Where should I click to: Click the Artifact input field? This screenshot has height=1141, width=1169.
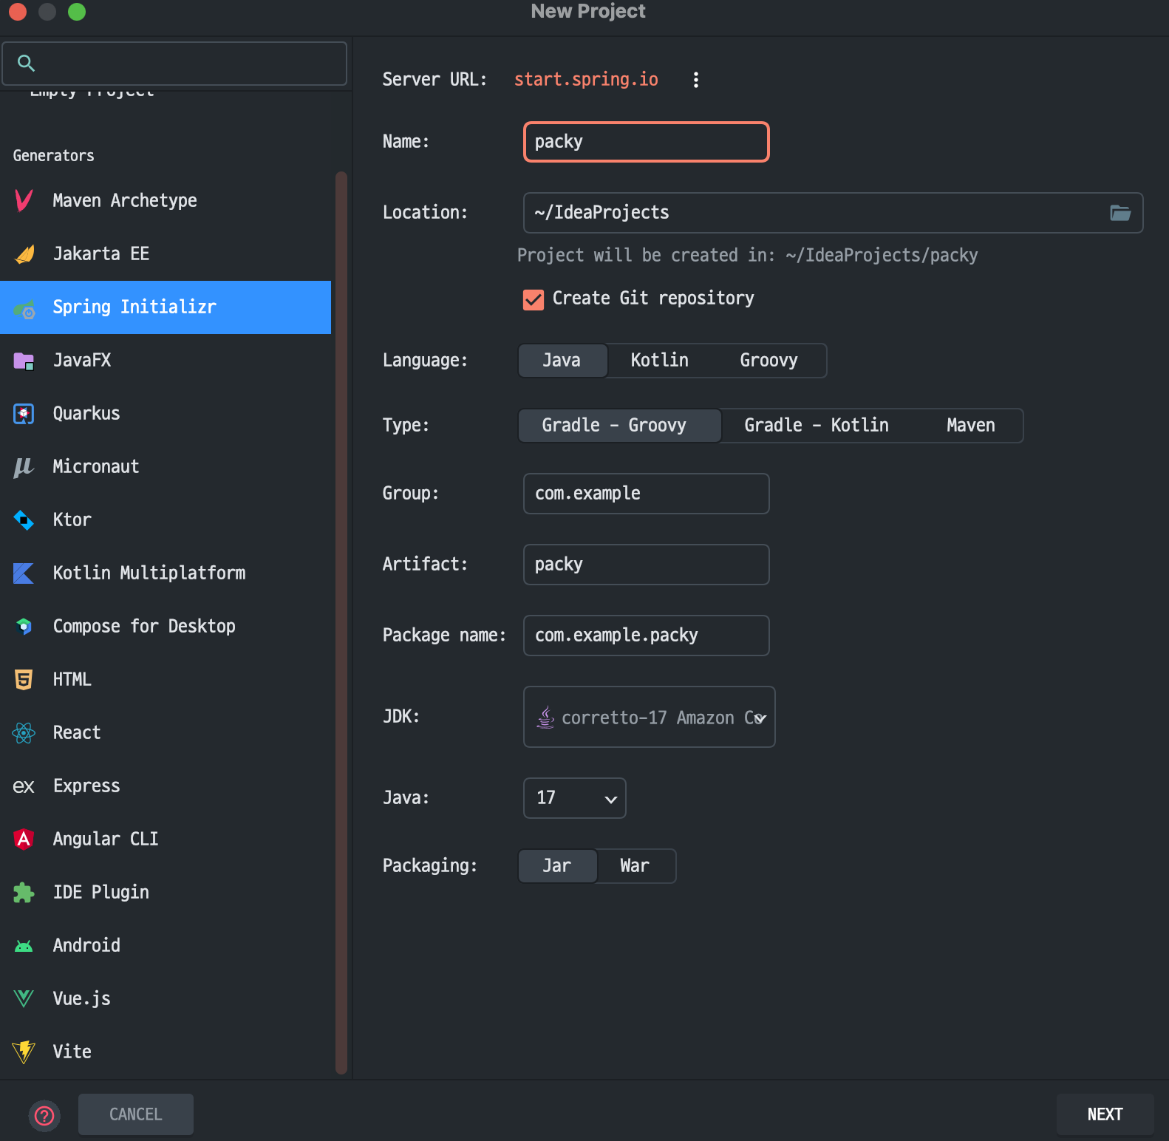[647, 565]
